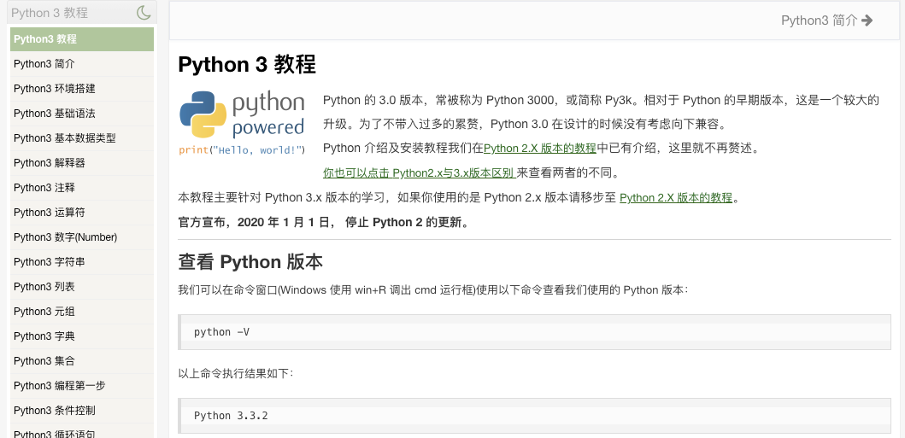Open Python3 基础语法 chapter
Image resolution: width=905 pixels, height=438 pixels.
(x=82, y=114)
